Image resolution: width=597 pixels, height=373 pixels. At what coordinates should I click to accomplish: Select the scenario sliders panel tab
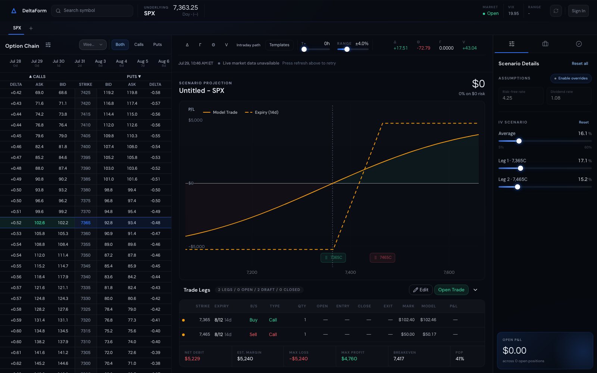[x=512, y=44]
